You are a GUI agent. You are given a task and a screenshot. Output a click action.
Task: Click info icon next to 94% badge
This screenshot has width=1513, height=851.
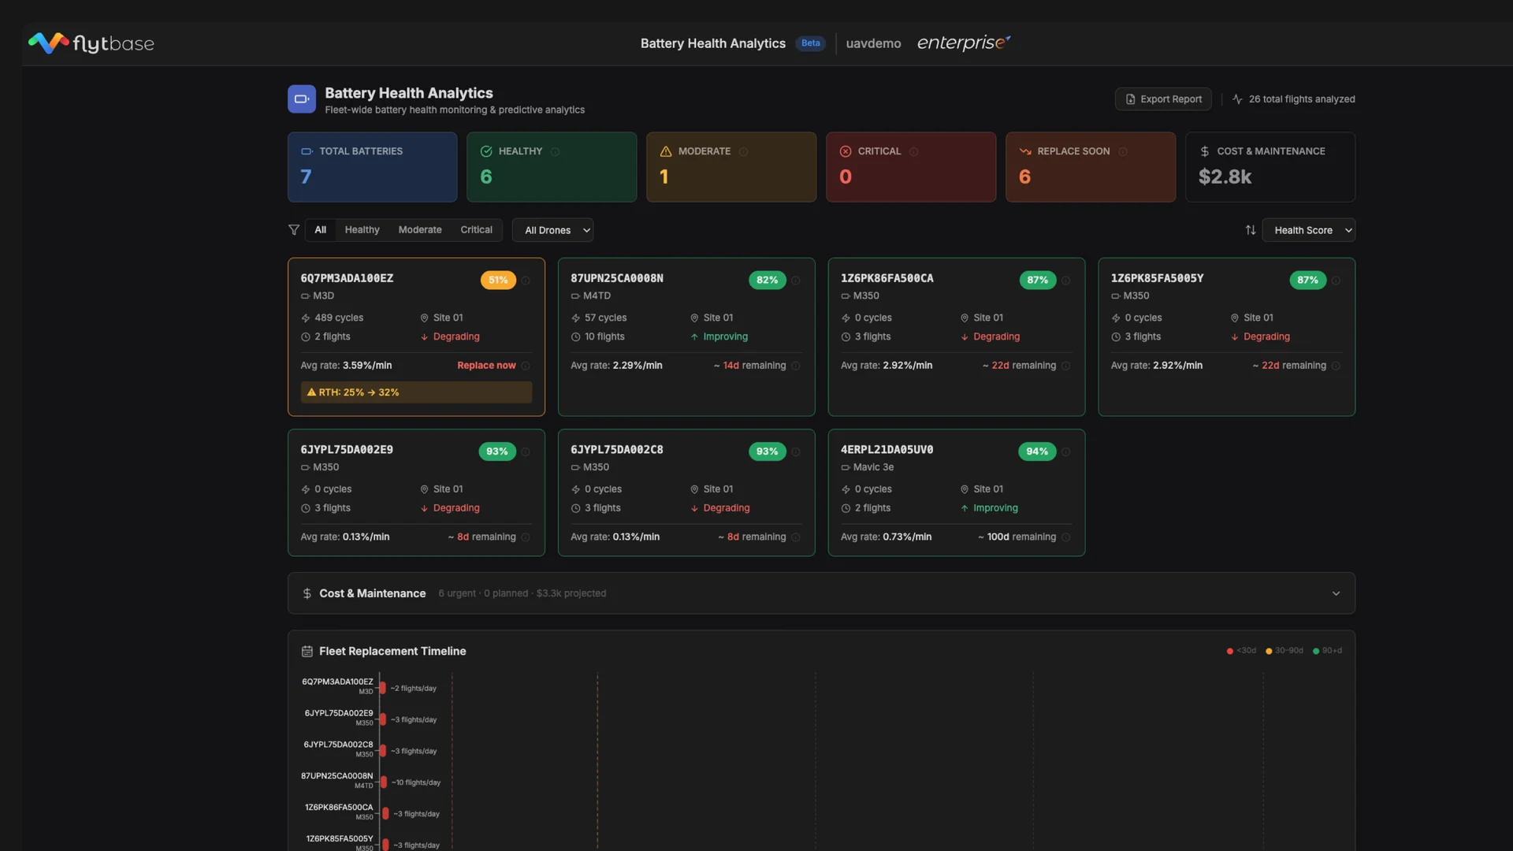point(1065,452)
